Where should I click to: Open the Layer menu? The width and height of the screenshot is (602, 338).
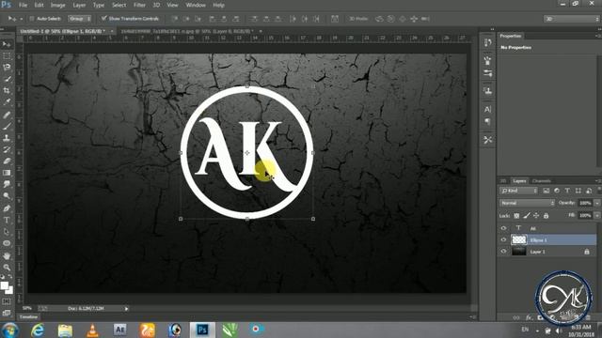click(79, 6)
